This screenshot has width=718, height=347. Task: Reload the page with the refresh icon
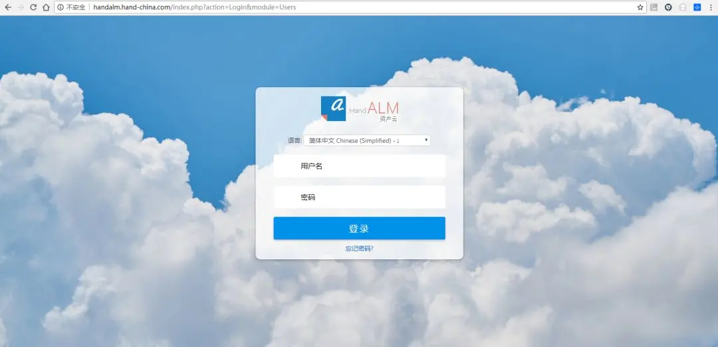[x=33, y=7]
